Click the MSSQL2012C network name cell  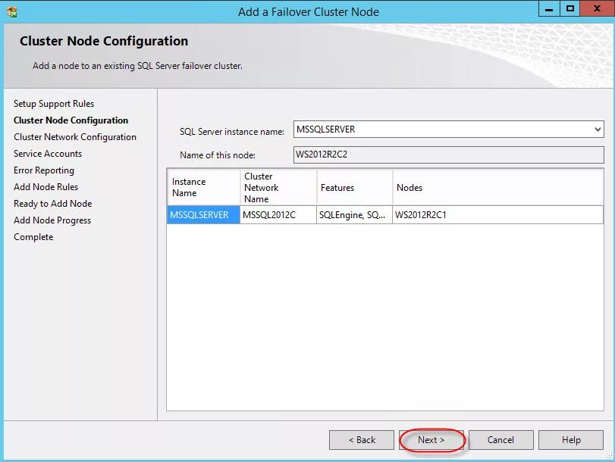278,215
